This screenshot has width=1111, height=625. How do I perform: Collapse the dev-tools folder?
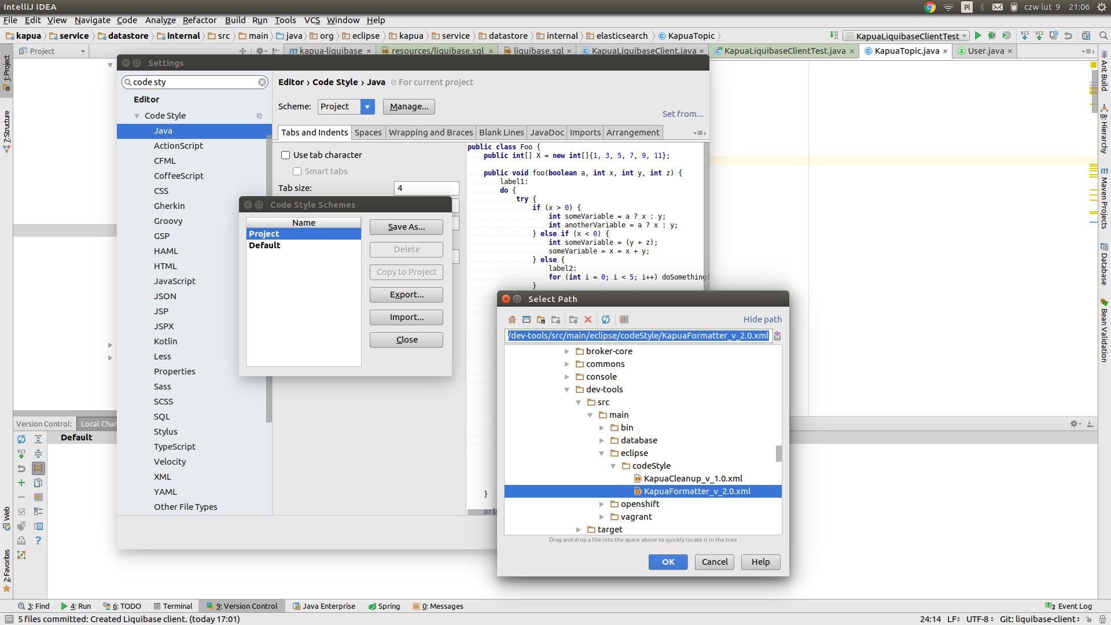click(567, 389)
